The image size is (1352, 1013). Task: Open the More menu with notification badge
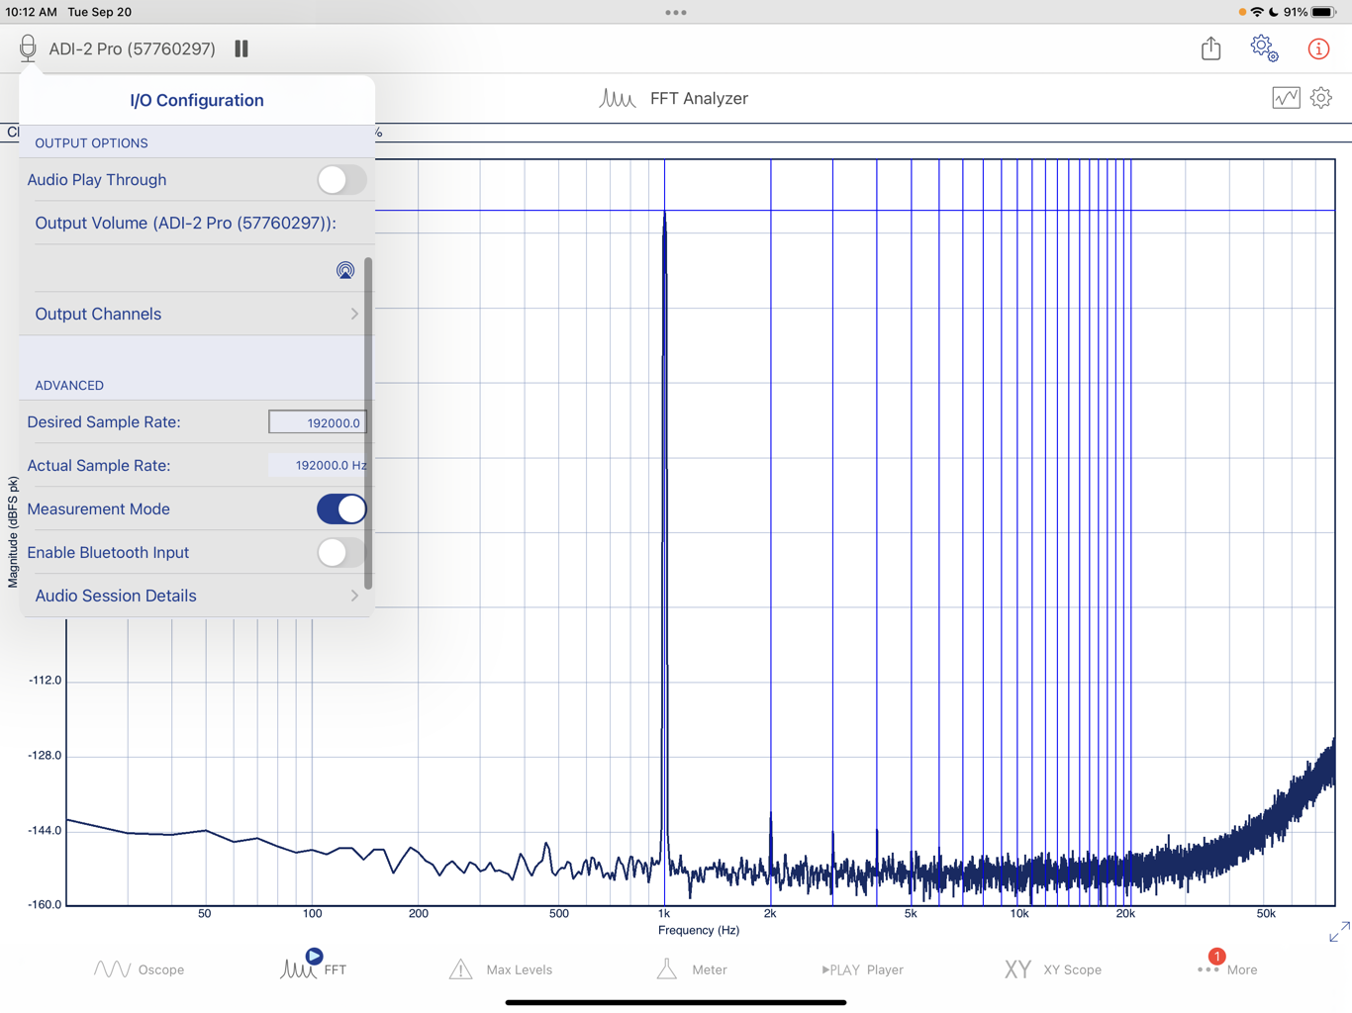1227,969
